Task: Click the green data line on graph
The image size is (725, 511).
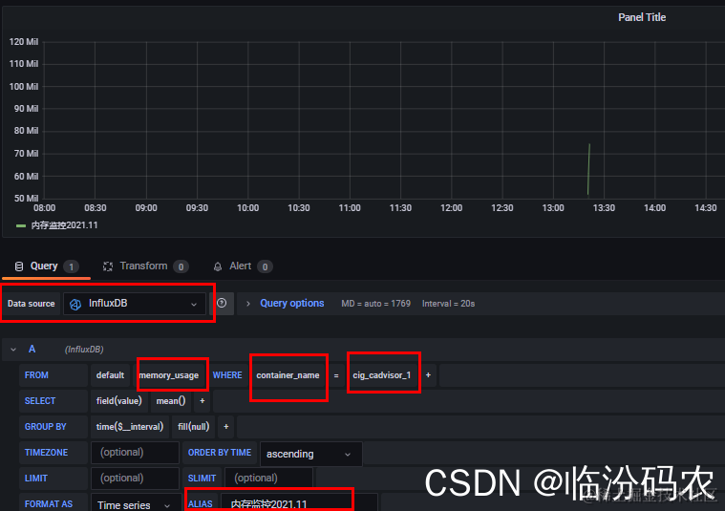Action: click(x=588, y=169)
